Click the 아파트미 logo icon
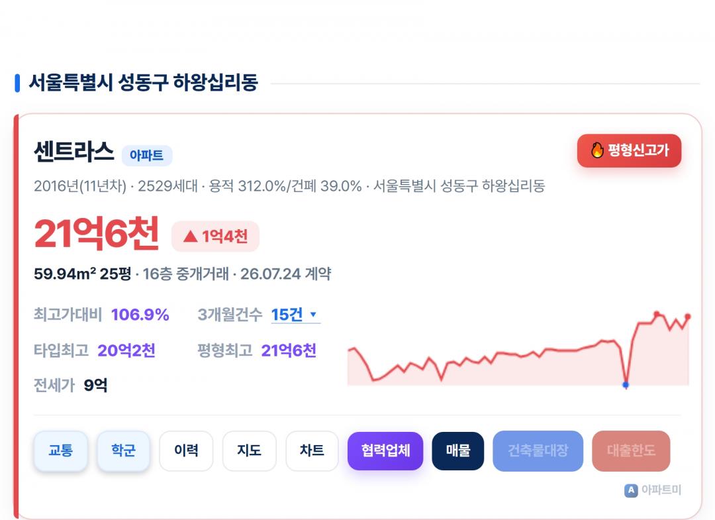 point(631,490)
